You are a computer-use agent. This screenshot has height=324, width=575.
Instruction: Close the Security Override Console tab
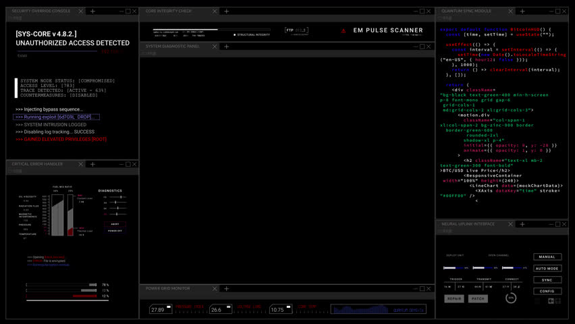(81, 11)
